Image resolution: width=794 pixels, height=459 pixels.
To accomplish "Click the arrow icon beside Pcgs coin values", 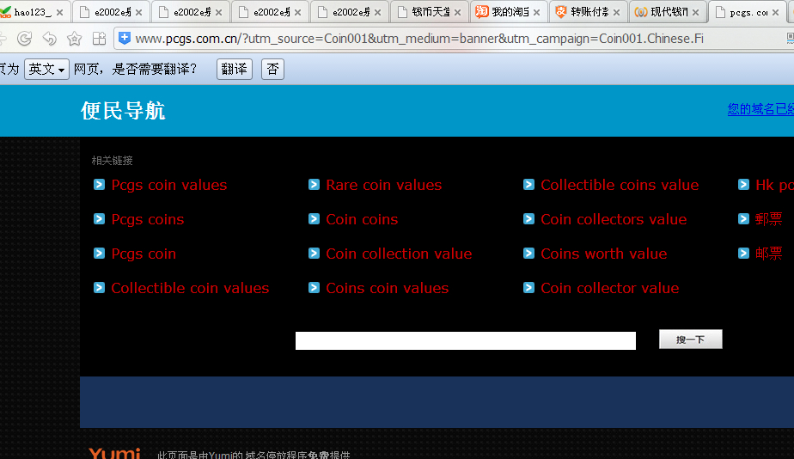I will (x=100, y=185).
